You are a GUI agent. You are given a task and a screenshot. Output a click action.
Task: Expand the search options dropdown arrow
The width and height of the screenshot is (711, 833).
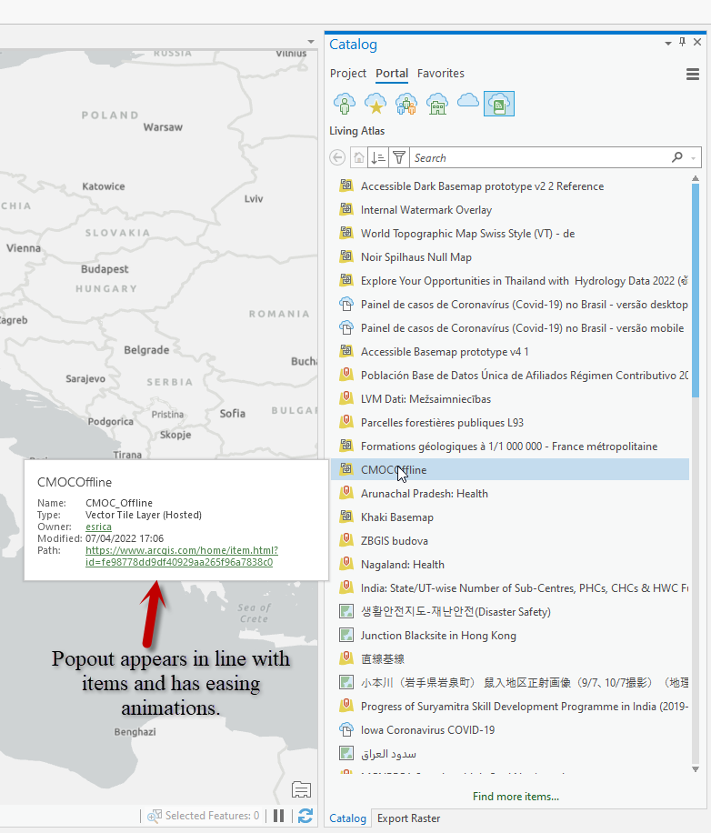click(x=694, y=158)
